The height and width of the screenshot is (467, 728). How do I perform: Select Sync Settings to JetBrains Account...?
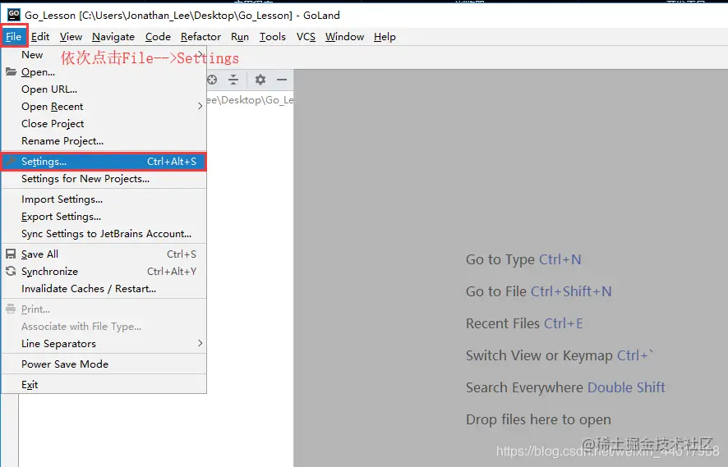104,233
